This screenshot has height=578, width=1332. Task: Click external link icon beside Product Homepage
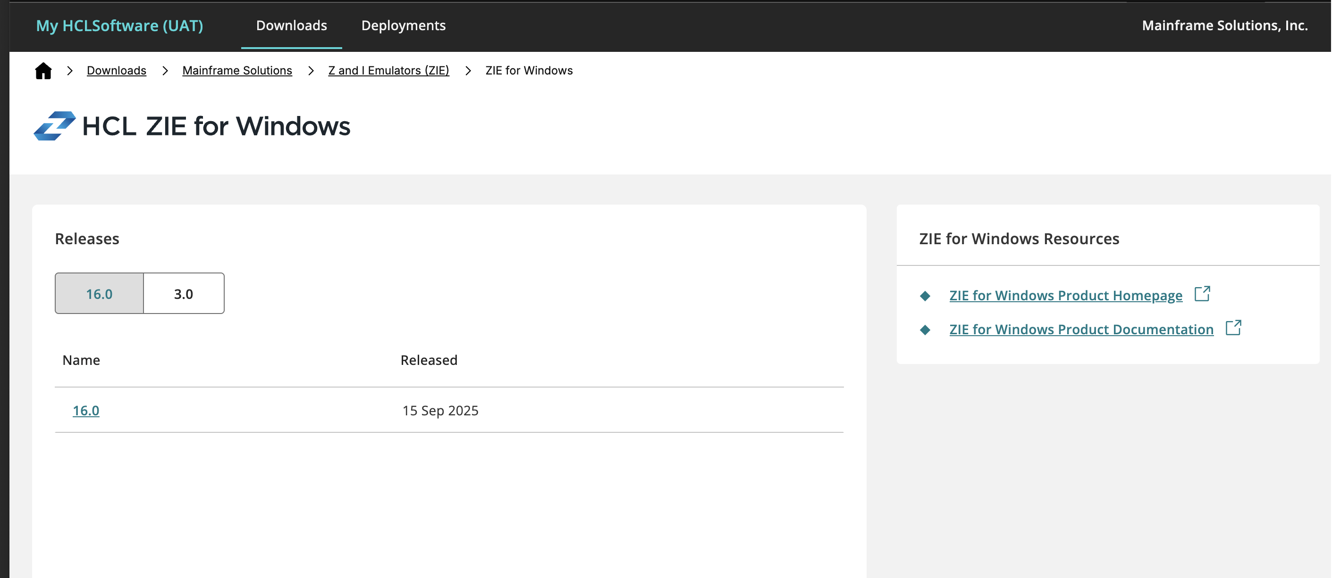[1202, 294]
